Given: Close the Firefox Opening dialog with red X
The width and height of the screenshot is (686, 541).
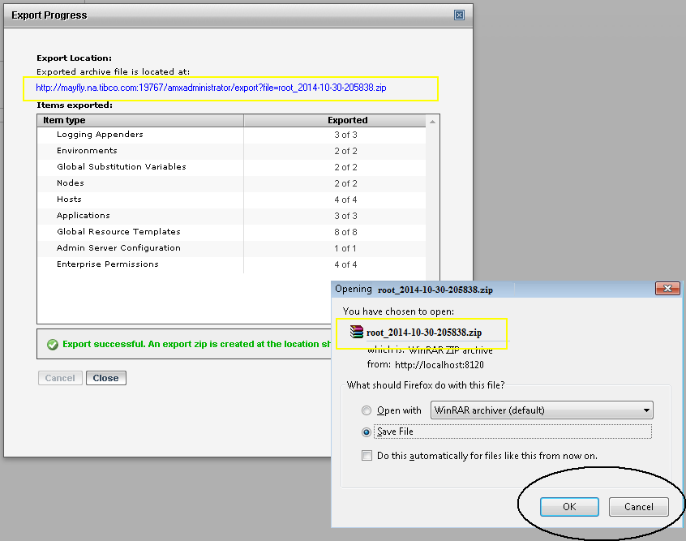Looking at the screenshot, I should click(667, 289).
